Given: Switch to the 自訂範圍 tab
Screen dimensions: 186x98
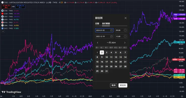Looking at the screenshot, I should click(x=106, y=23).
